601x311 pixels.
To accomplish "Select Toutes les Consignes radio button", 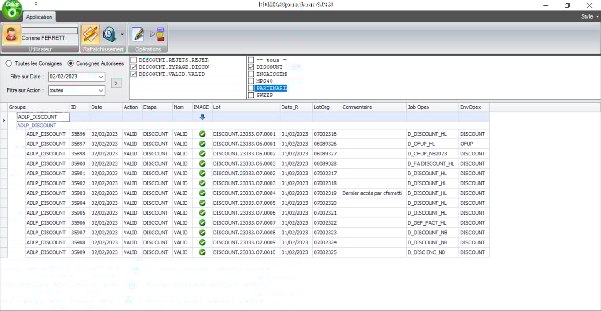I will [9, 63].
